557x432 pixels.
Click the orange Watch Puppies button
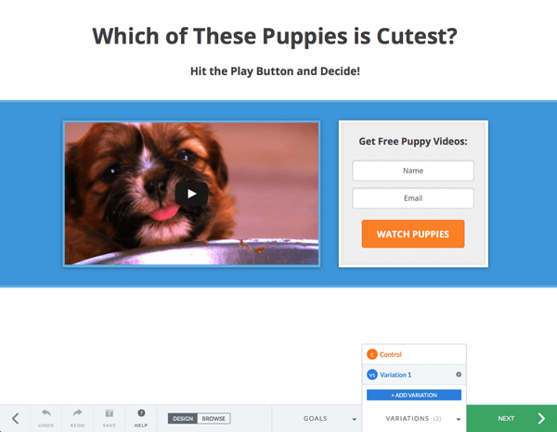pyautogui.click(x=413, y=234)
